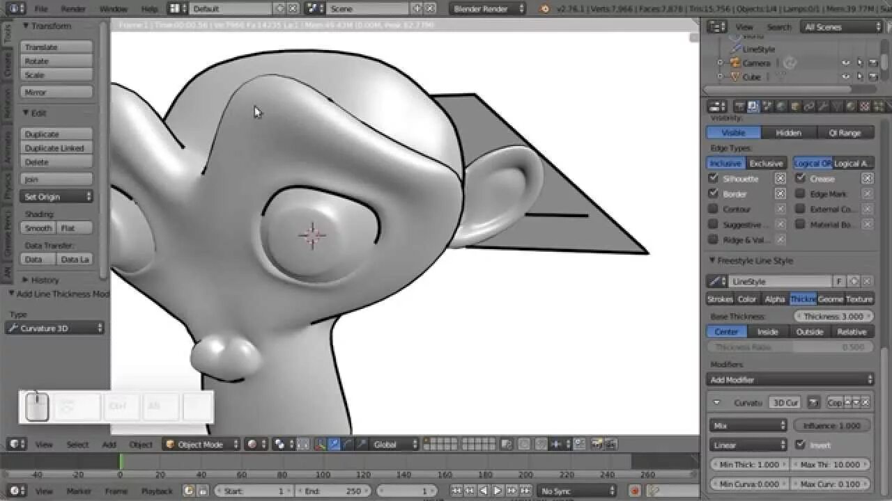Jump to the timeline start frame button

[456, 491]
